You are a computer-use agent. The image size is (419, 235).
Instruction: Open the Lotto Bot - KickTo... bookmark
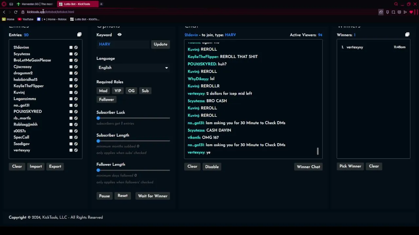[85, 19]
